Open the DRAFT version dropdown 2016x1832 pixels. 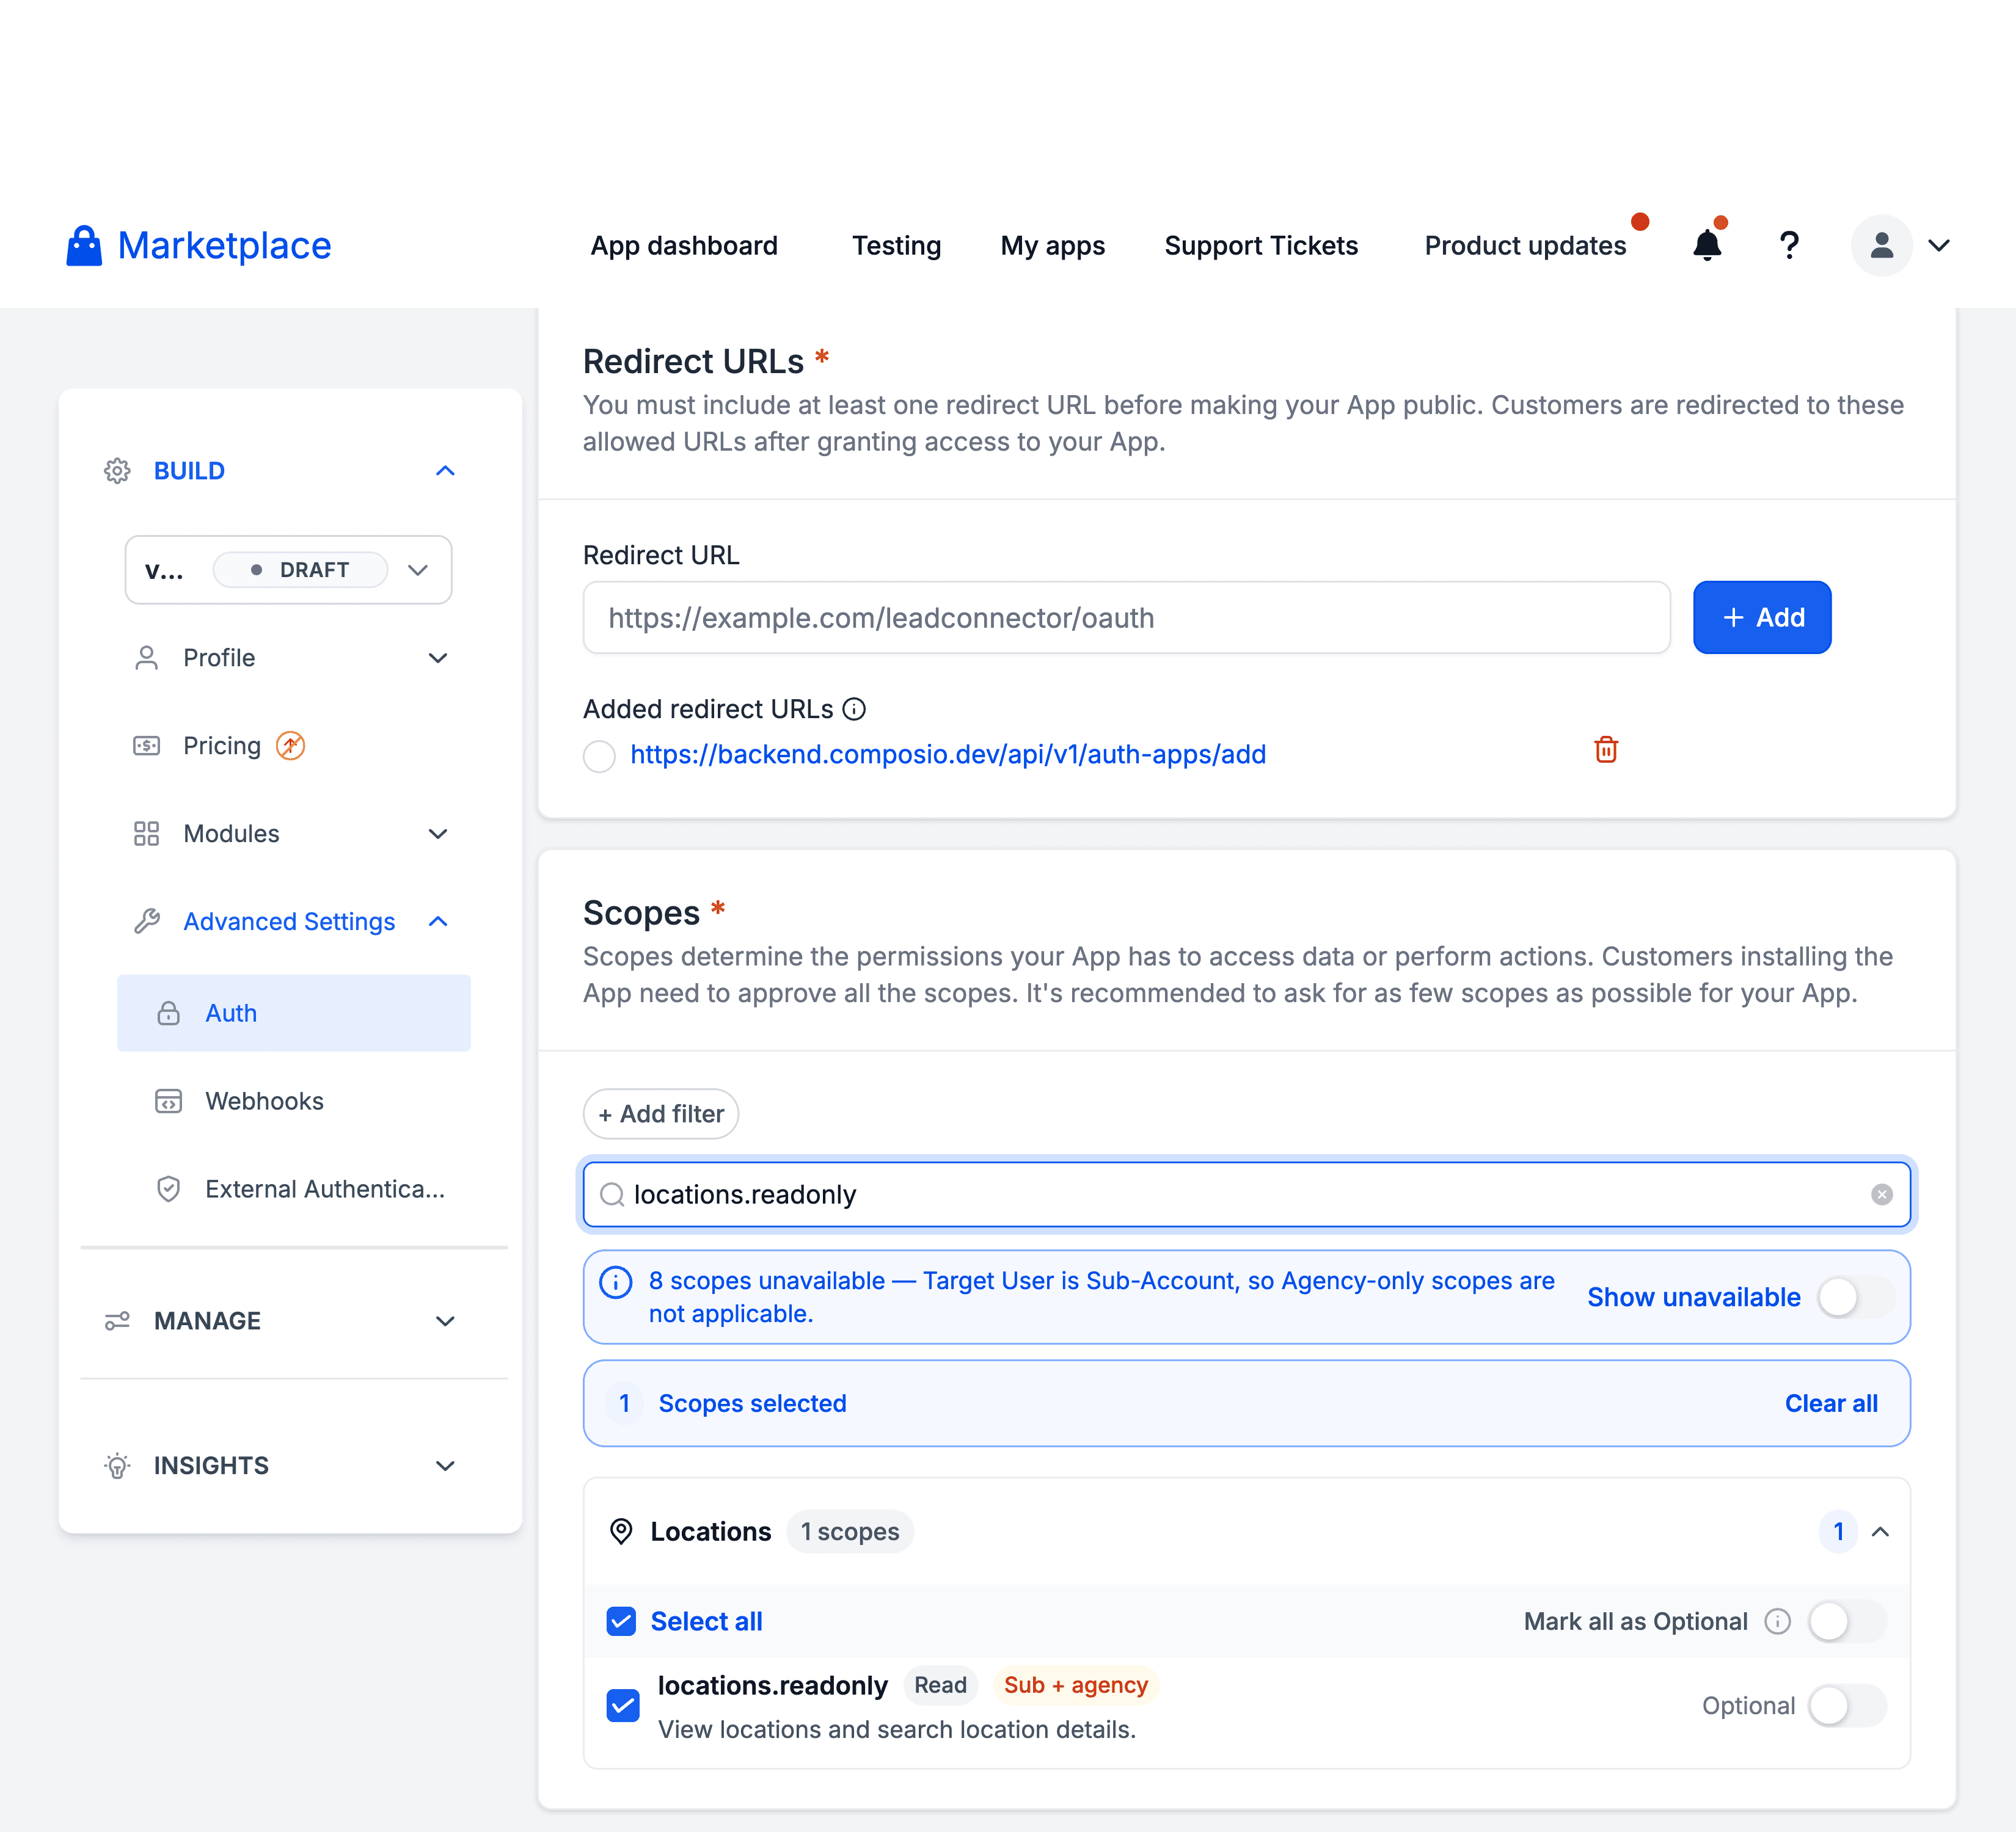pyautogui.click(x=288, y=570)
